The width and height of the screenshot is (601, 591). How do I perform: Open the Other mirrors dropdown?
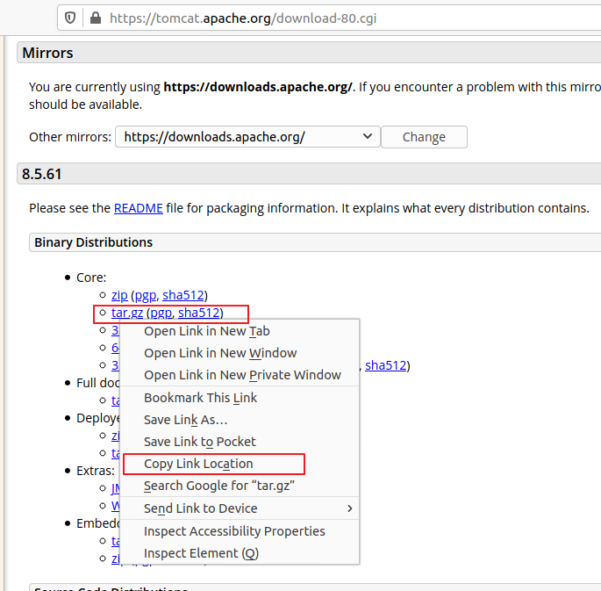coord(247,137)
